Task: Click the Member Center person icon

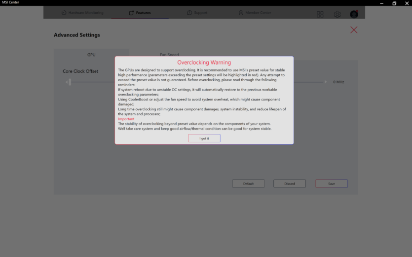Action: click(x=241, y=13)
